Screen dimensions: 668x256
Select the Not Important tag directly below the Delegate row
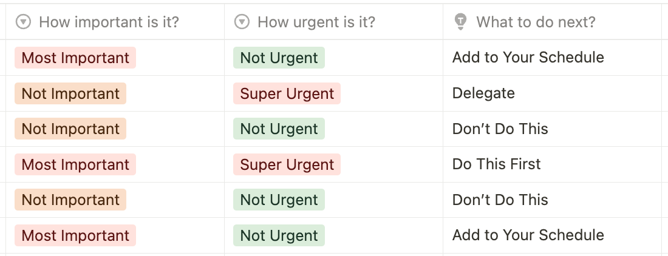[x=70, y=129]
